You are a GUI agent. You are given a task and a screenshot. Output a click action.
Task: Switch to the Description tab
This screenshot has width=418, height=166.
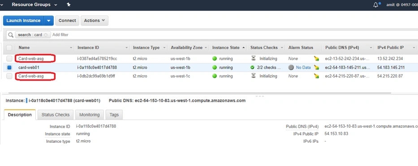tap(20, 115)
